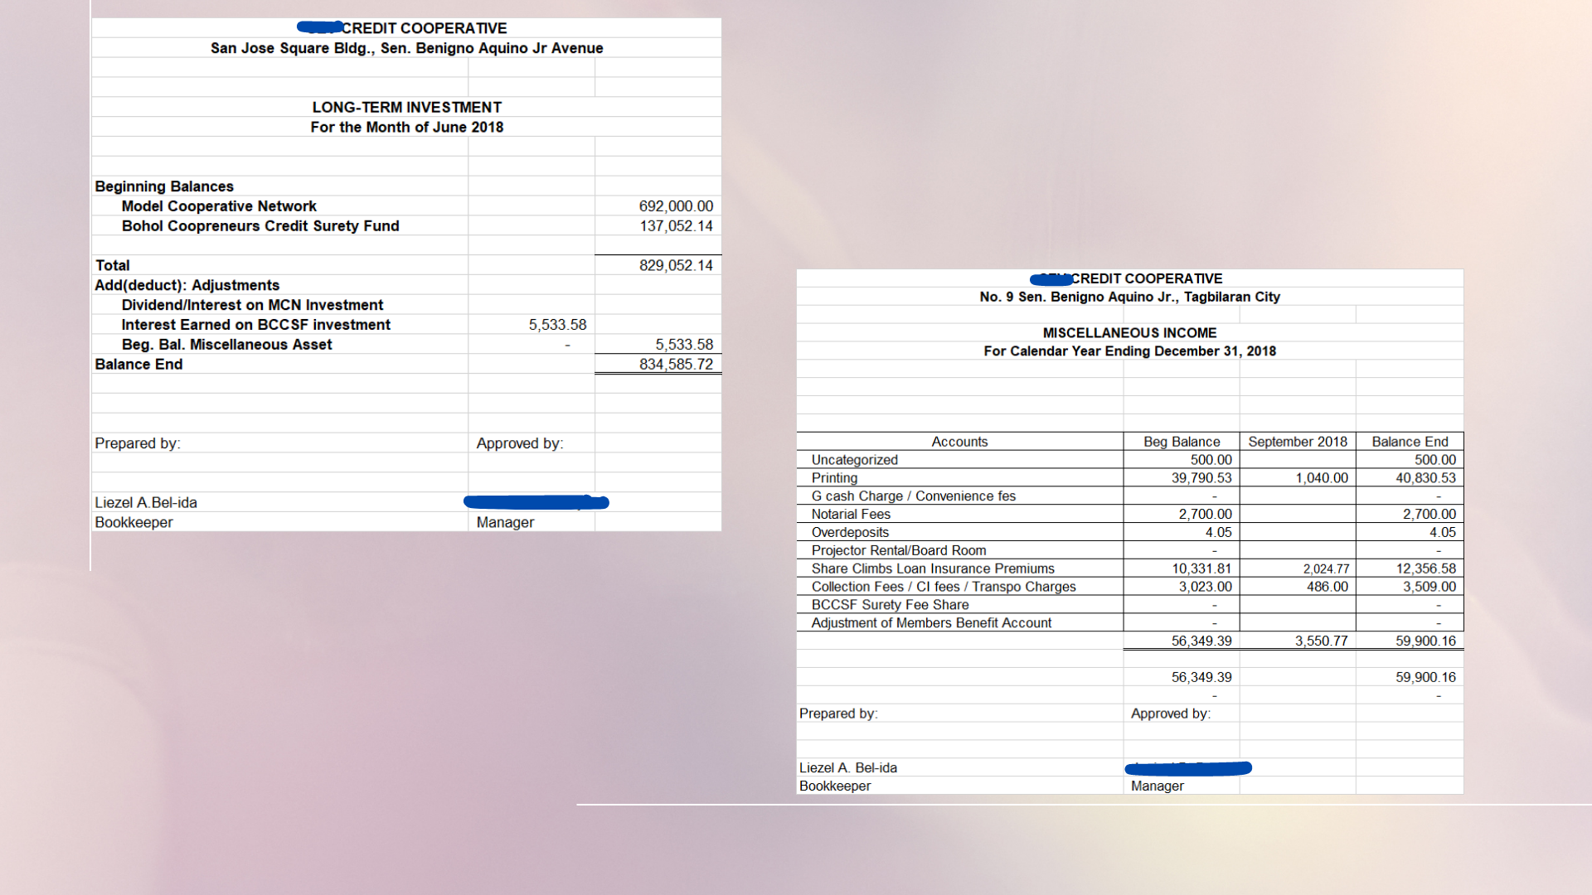Viewport: 1592px width, 895px height.
Task: Click Interest Earned on BCCSF investment row
Action: (x=255, y=325)
